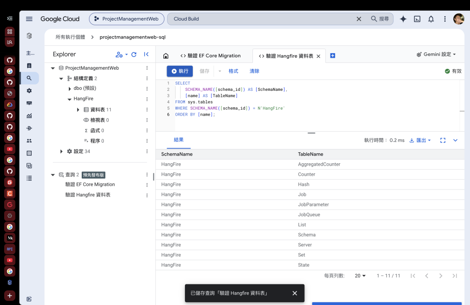Image resolution: width=470 pixels, height=305 pixels.
Task: Add a new editor tab
Action: (332, 56)
